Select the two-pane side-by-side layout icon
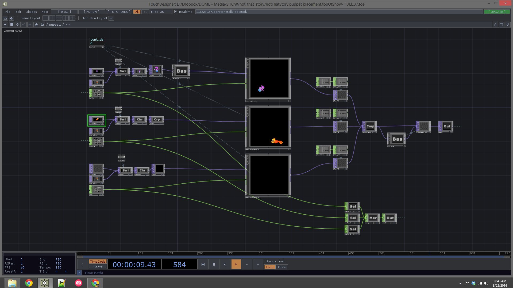Viewport: 513px width, 288px height. (x=52, y=18)
